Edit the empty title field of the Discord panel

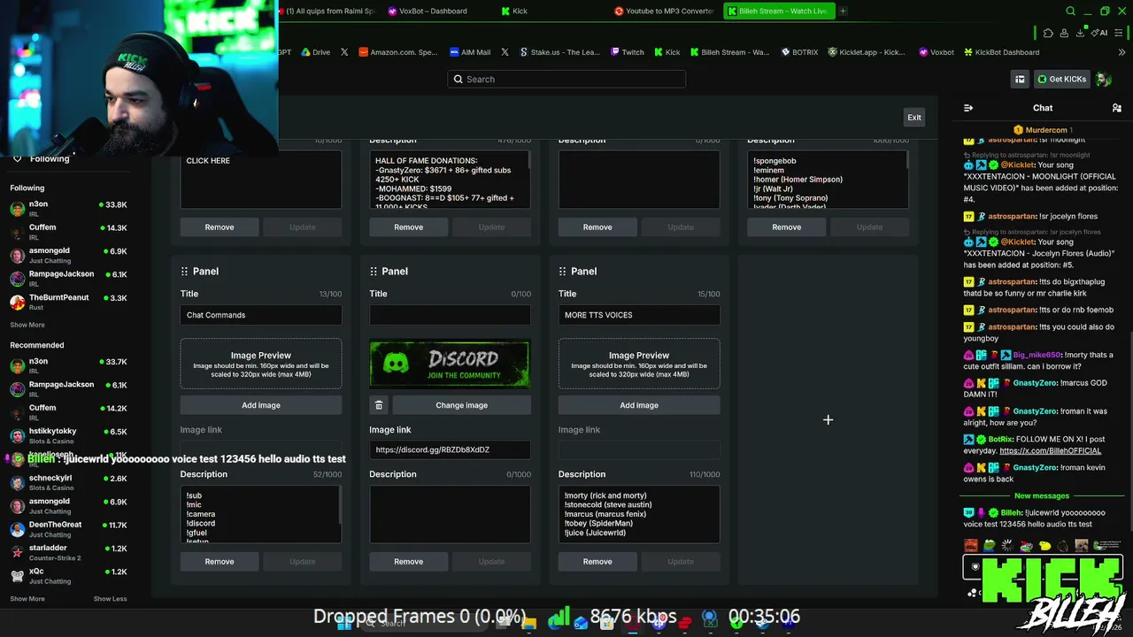[x=450, y=315]
